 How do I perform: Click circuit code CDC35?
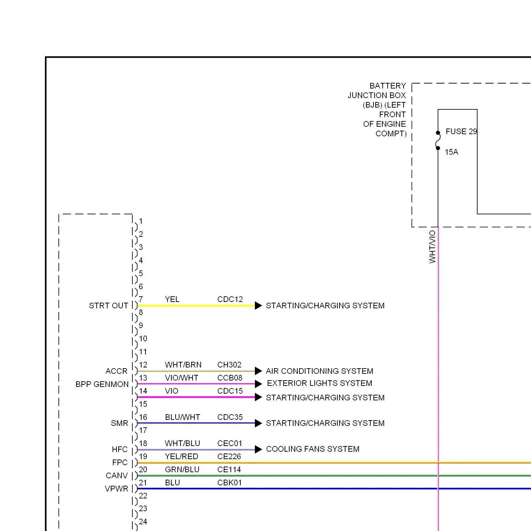tap(230, 417)
